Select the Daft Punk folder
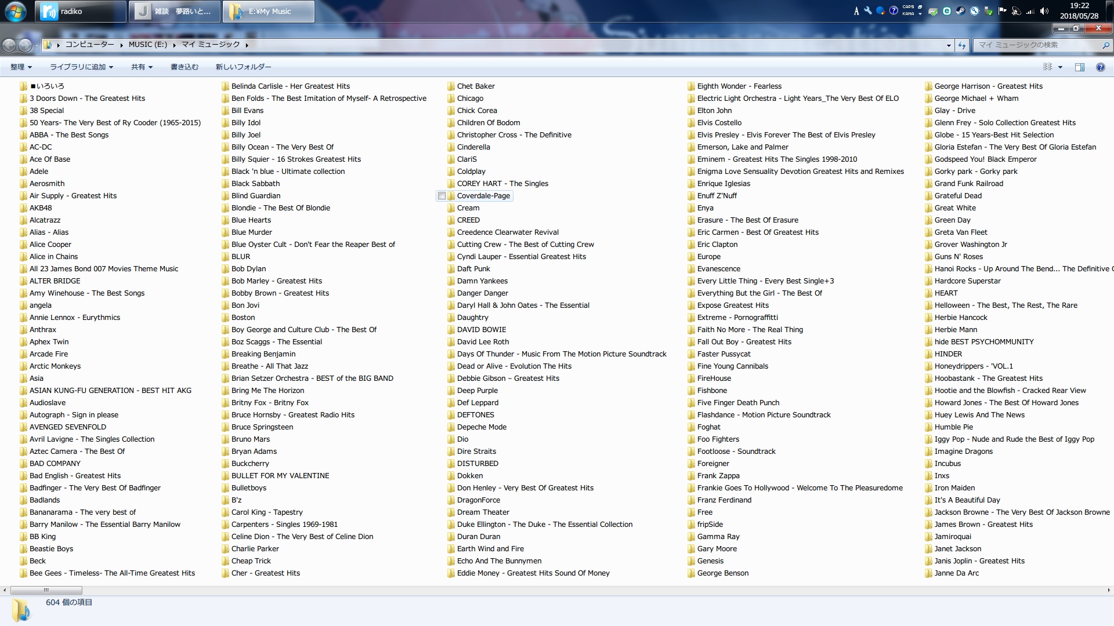Screen dimensions: 1114x626 tap(468, 269)
